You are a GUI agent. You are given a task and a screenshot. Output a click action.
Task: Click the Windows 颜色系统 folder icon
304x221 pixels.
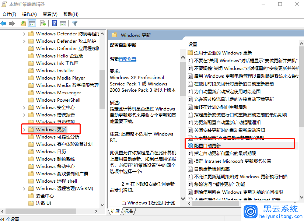click(x=31, y=159)
